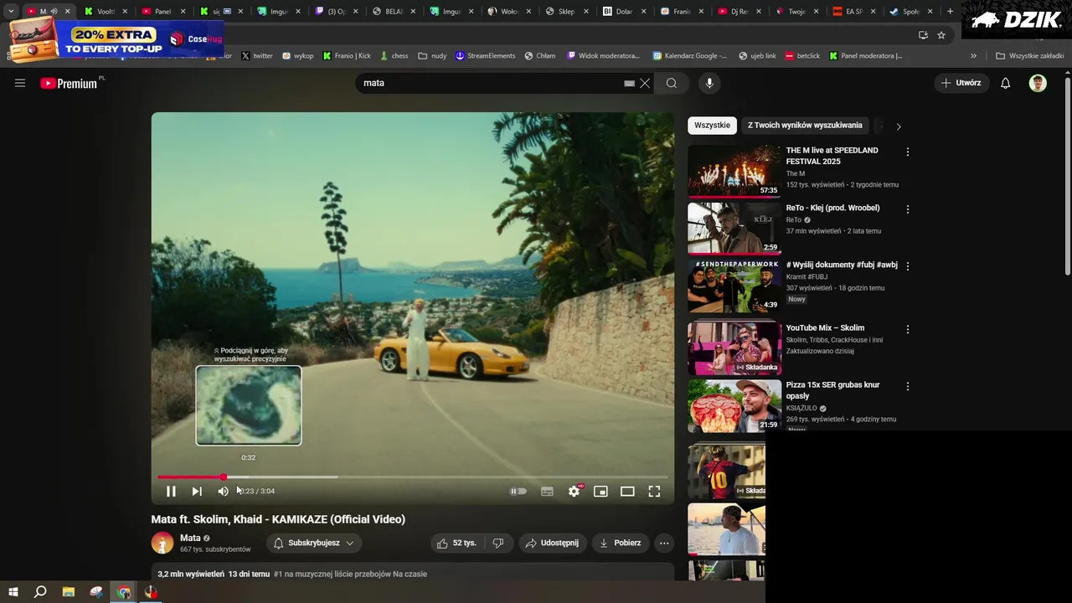
Task: Open options for THE M live video
Action: pyautogui.click(x=907, y=152)
